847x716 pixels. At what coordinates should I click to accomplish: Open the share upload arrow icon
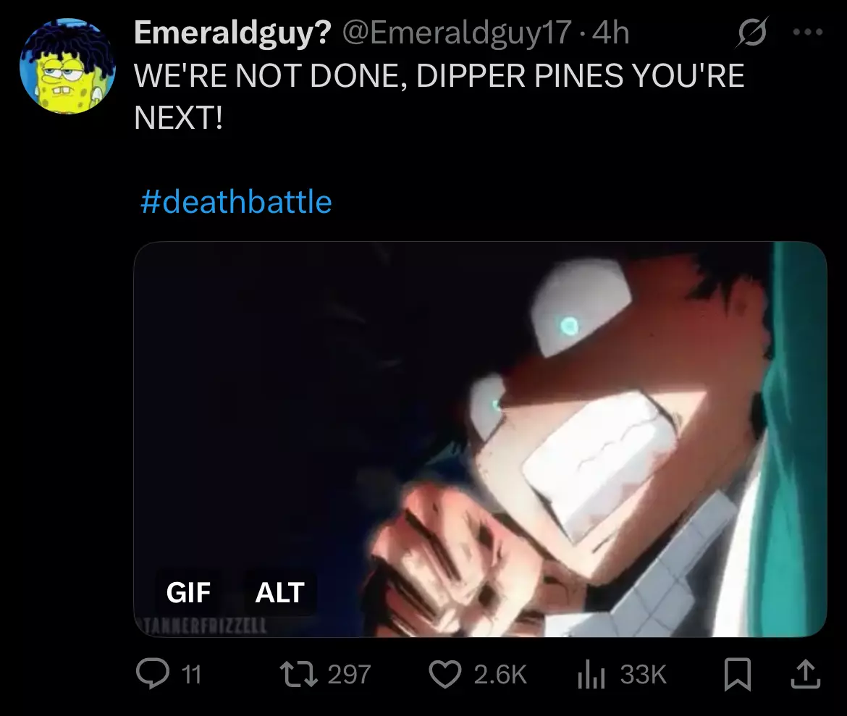click(806, 675)
